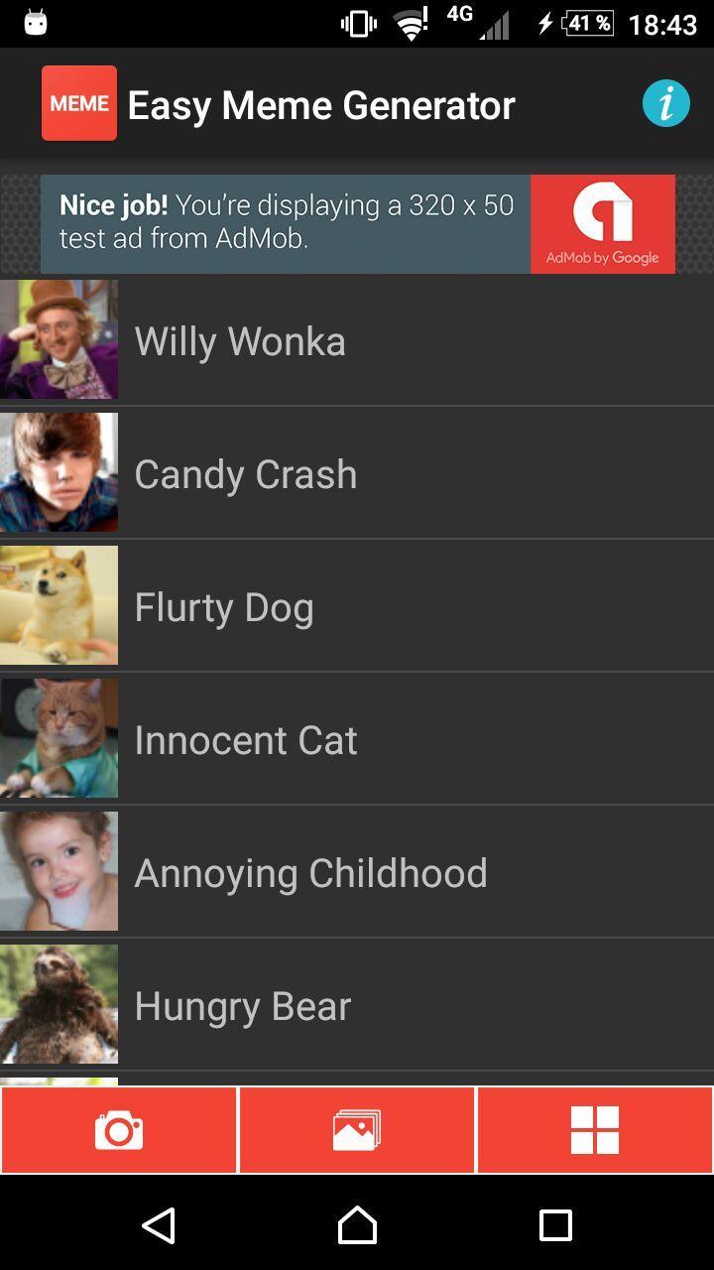Select the Candy Crash meme

click(x=357, y=473)
